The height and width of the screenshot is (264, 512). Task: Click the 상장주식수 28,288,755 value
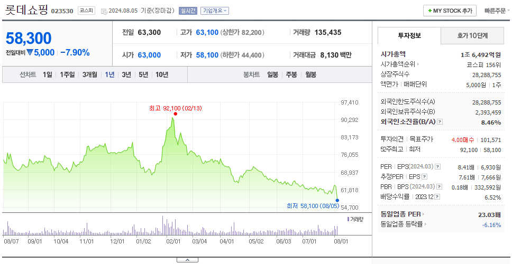[487, 75]
